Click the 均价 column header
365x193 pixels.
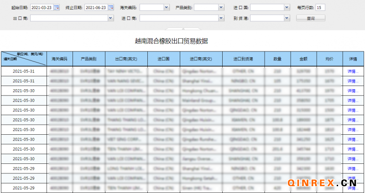coord(329,59)
